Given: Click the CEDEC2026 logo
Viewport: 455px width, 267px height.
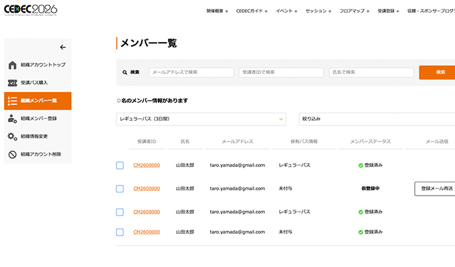Looking at the screenshot, I should coord(31,10).
